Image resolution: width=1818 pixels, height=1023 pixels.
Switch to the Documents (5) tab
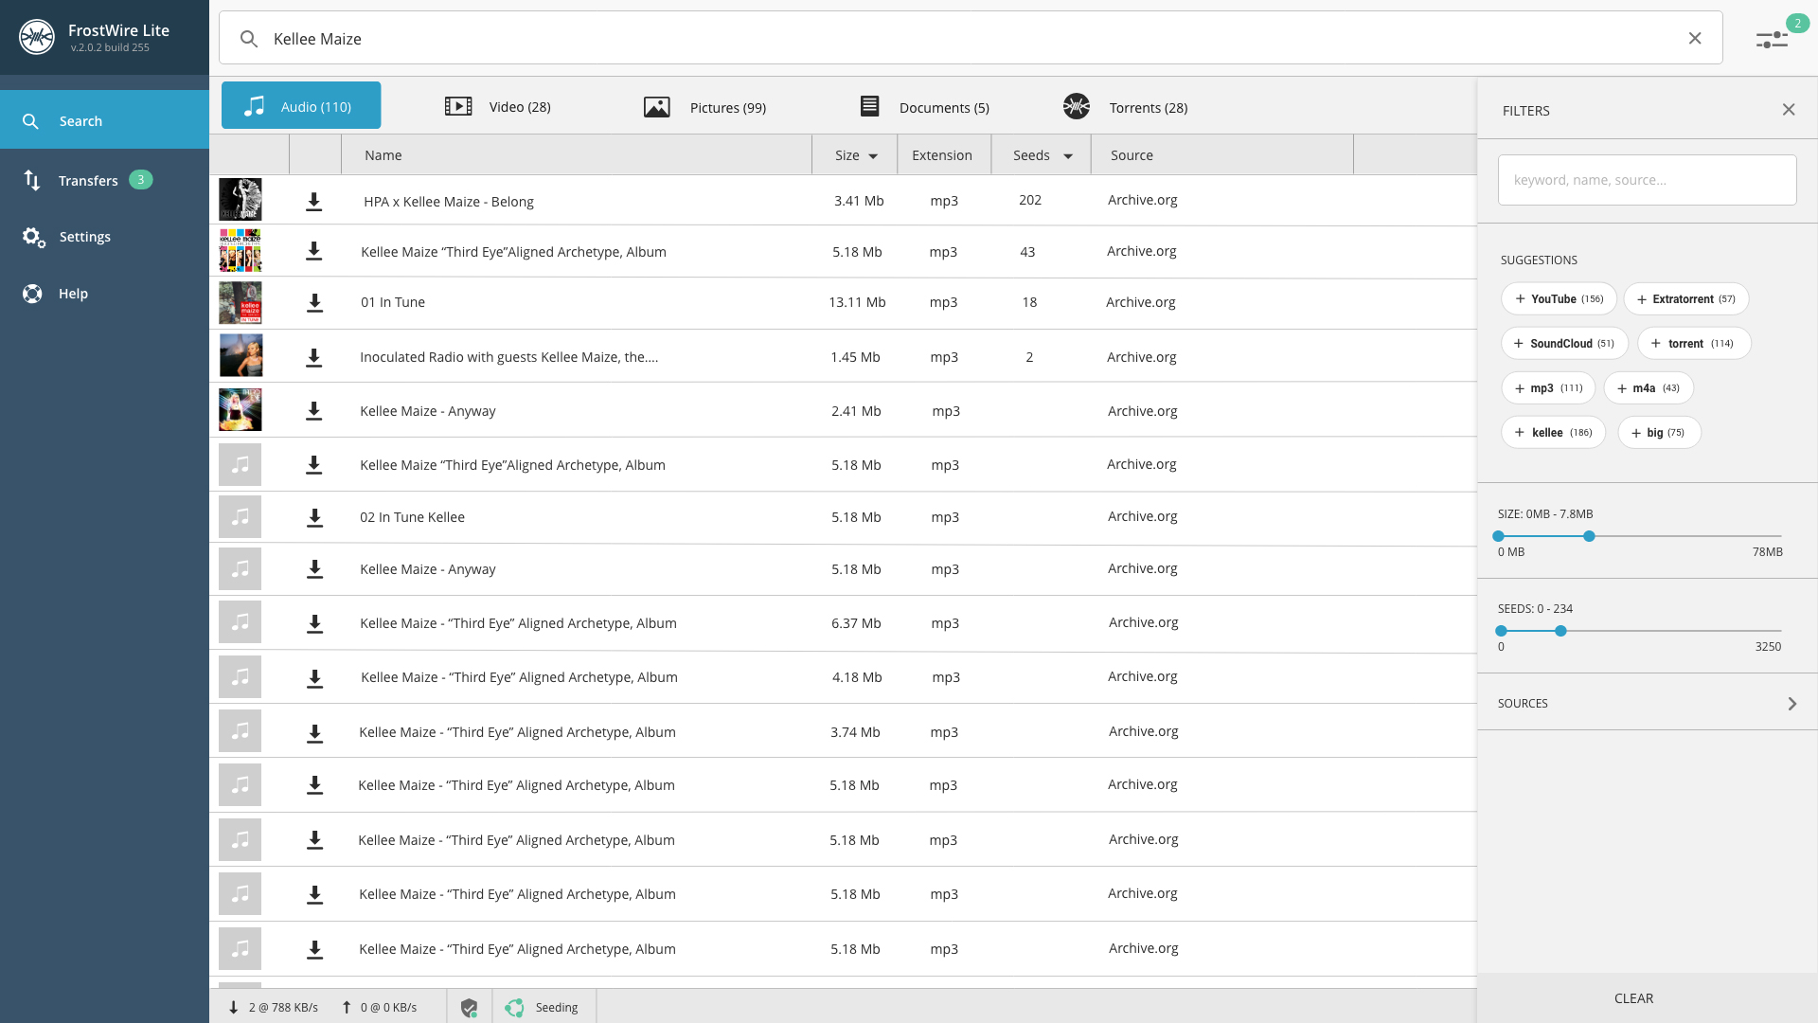[x=924, y=107]
